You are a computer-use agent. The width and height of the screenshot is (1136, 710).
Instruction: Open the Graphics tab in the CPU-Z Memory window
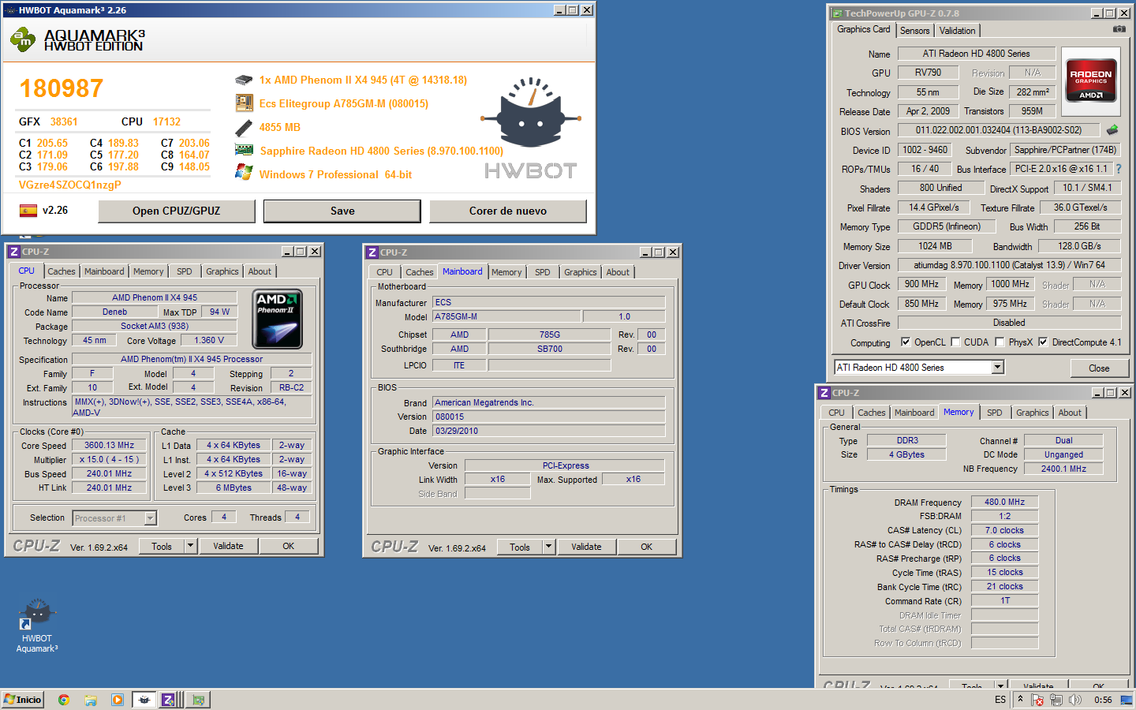click(1032, 413)
